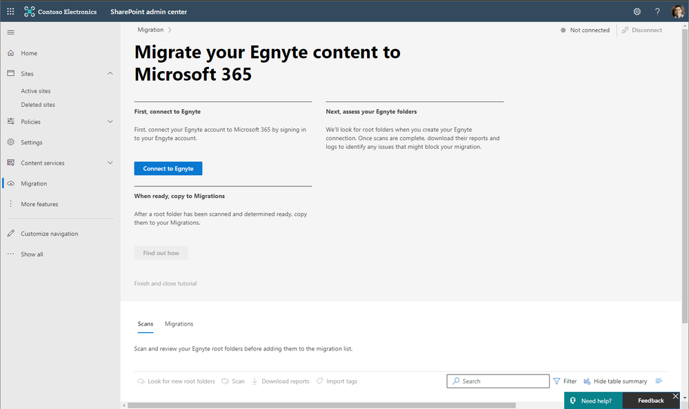The height and width of the screenshot is (409, 689).
Task: Open the table view options icon
Action: [659, 381]
